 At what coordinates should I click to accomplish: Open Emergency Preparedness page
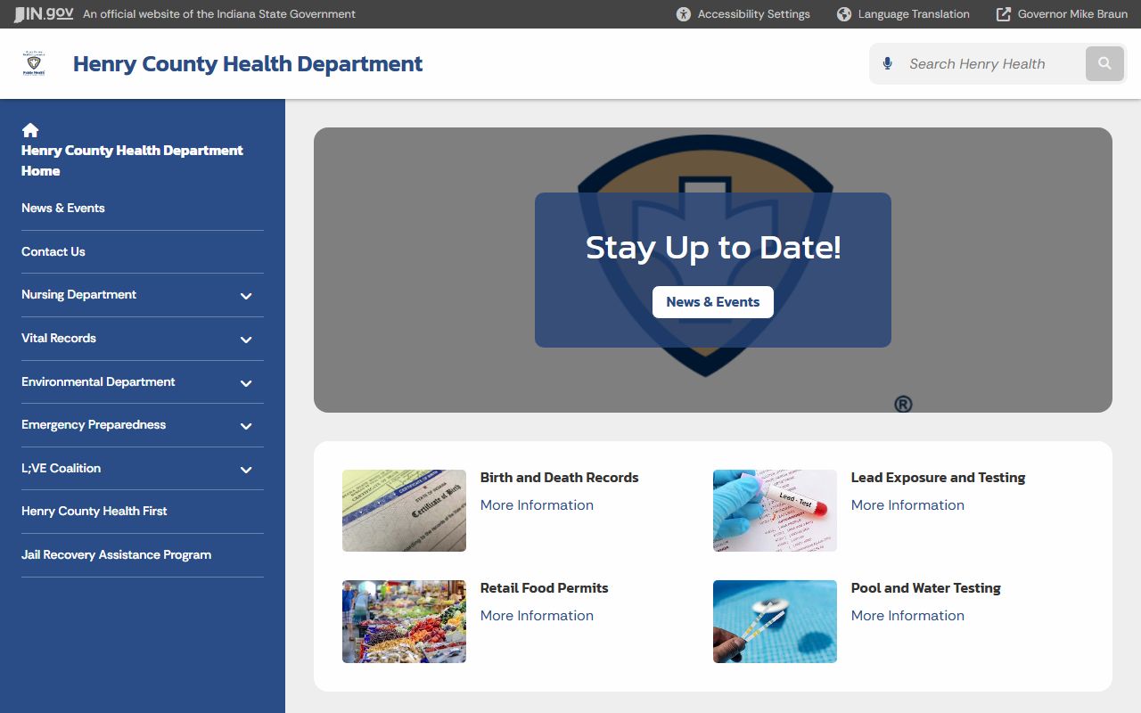tap(94, 424)
